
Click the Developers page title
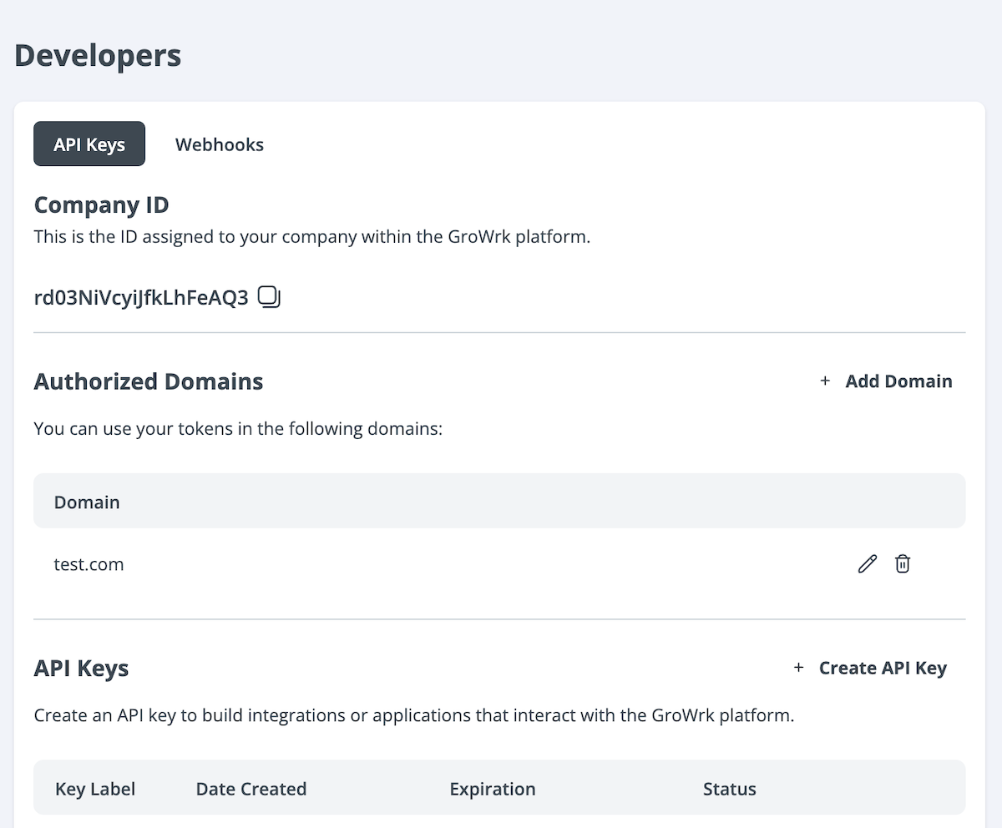(97, 55)
